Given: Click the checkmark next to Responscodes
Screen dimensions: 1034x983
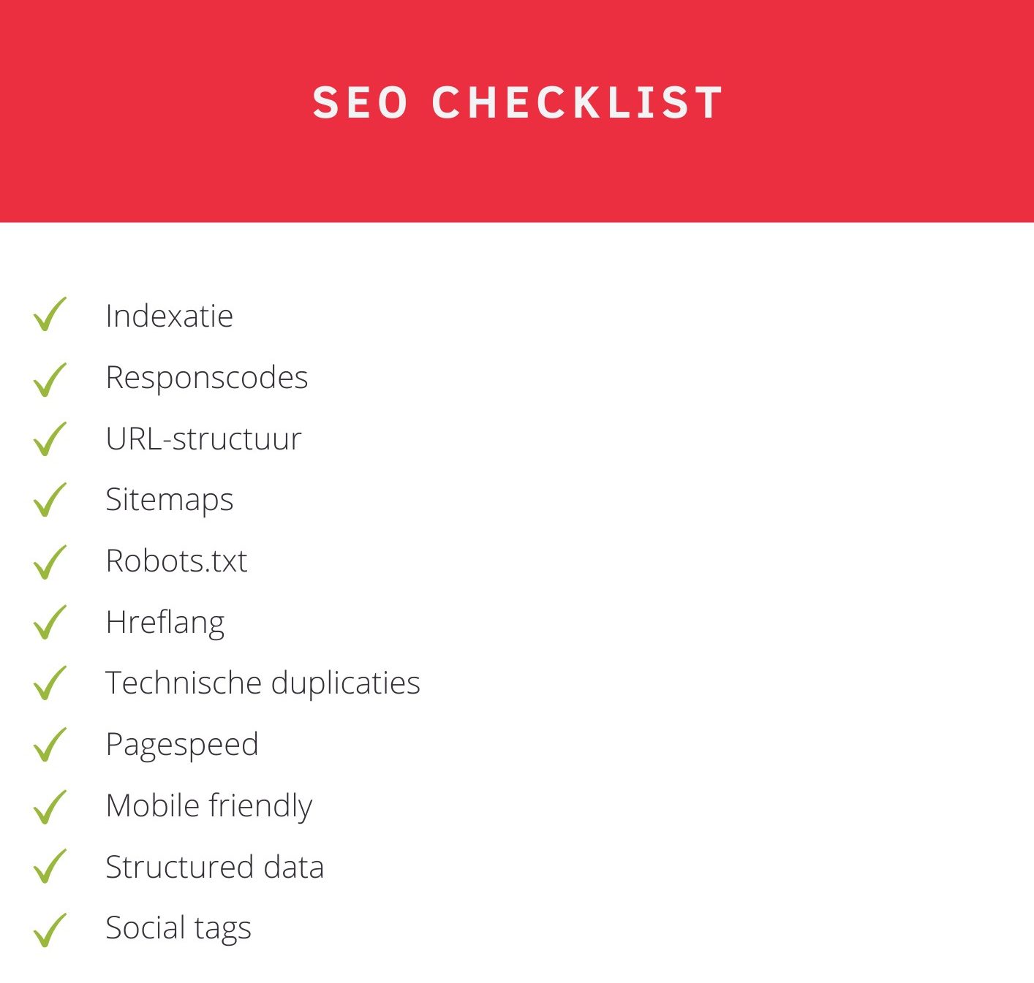Looking at the screenshot, I should point(50,379).
